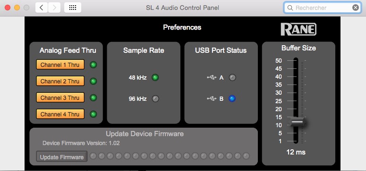366x171 pixels.
Task: Go back with the left chevron button
Action: [x=42, y=8]
